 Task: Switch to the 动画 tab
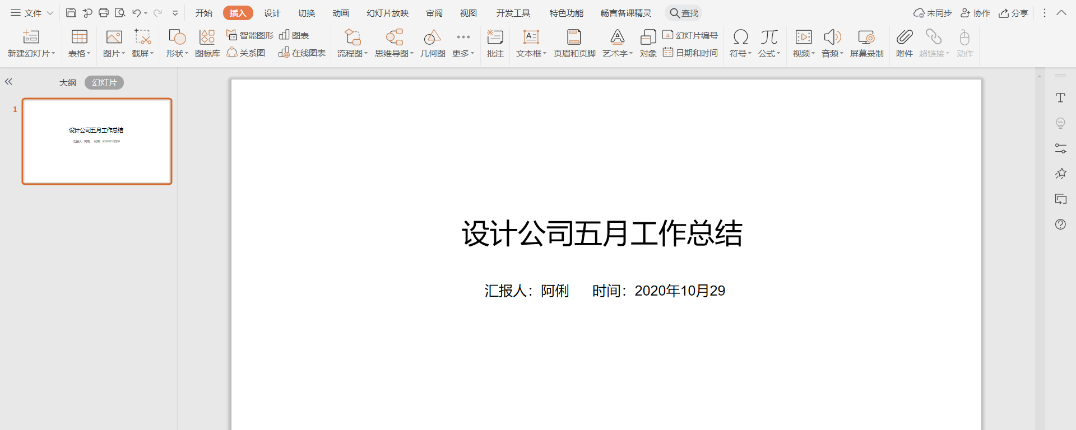coord(341,13)
